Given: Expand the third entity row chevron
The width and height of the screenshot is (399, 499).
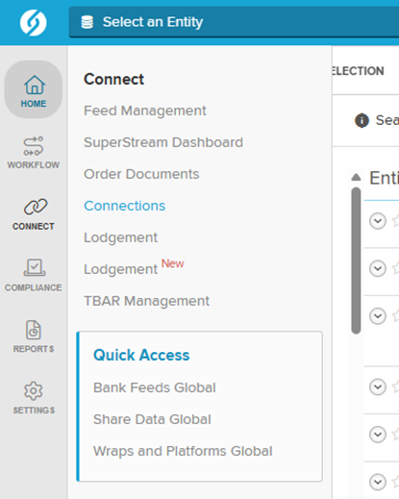Looking at the screenshot, I should (378, 316).
